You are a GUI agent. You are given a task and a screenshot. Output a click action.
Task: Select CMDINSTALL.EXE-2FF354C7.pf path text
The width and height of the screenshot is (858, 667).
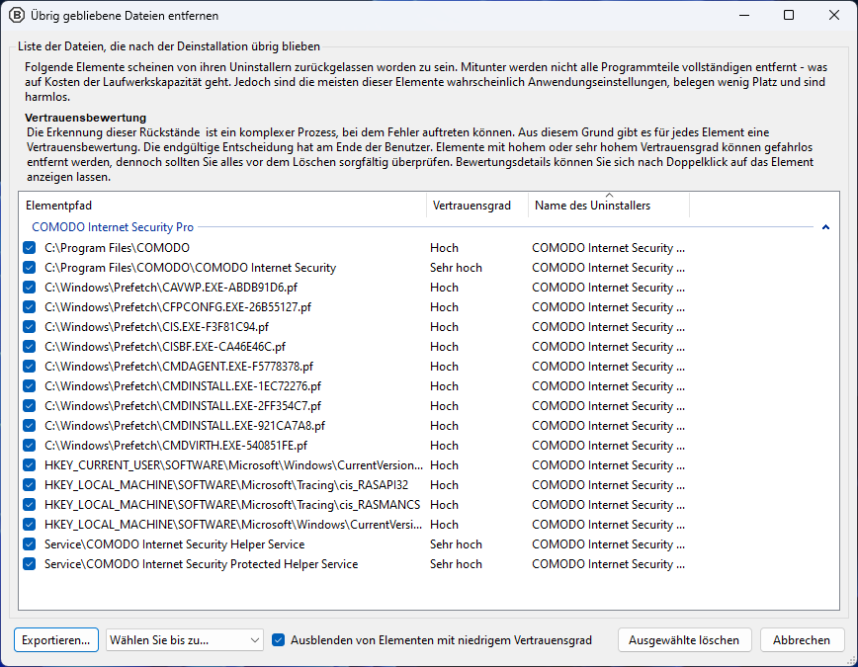click(182, 405)
